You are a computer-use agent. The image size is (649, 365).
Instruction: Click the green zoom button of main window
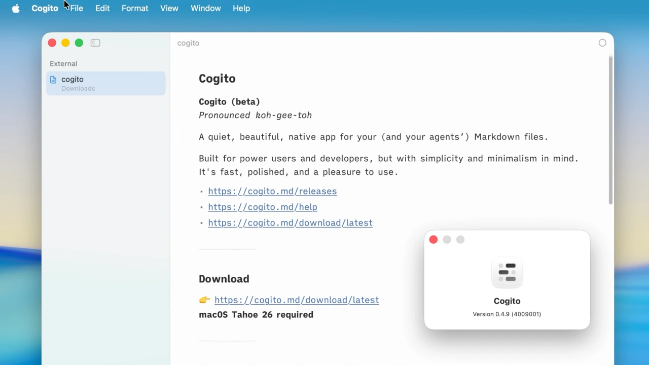coord(79,43)
